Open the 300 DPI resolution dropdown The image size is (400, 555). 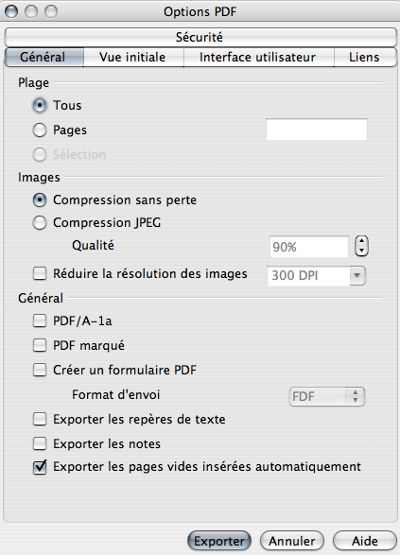[x=316, y=276]
